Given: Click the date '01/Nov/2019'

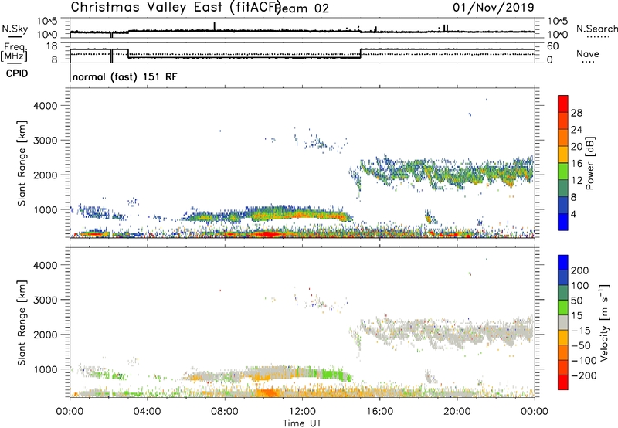Looking at the screenshot, I should [494, 7].
